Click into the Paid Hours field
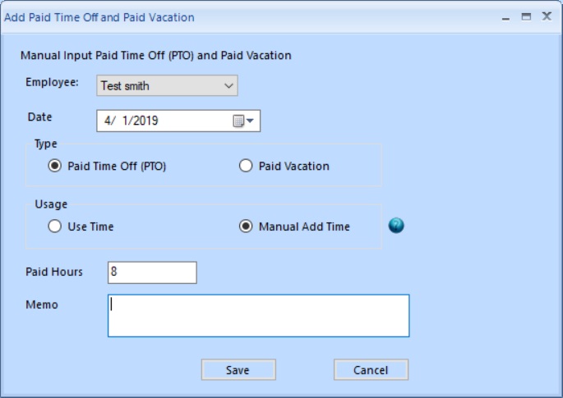 click(152, 272)
